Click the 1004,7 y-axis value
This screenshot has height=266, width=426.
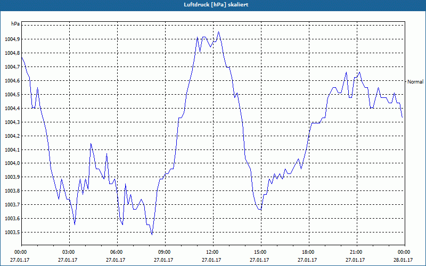pos(12,67)
